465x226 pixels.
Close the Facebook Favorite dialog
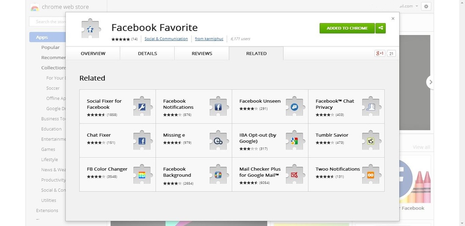point(393,19)
